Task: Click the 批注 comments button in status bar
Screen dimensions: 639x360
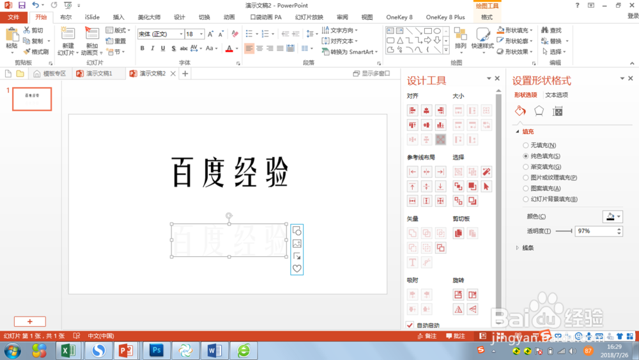Action: (x=456, y=336)
